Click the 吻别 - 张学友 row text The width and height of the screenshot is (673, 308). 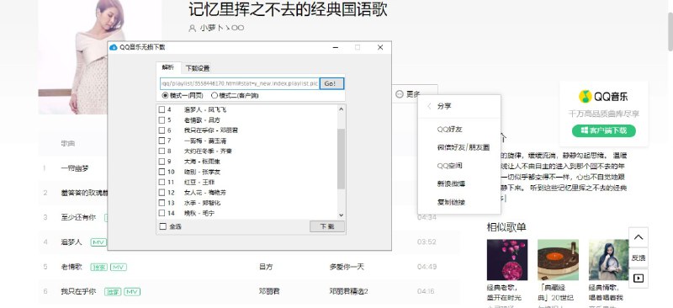[x=202, y=172]
